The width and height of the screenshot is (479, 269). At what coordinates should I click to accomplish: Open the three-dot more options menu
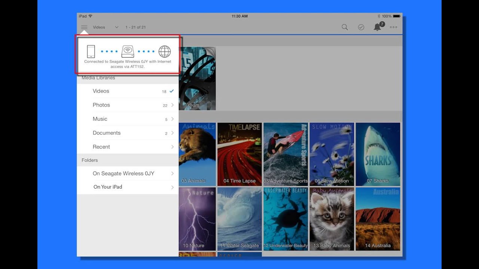tap(393, 27)
